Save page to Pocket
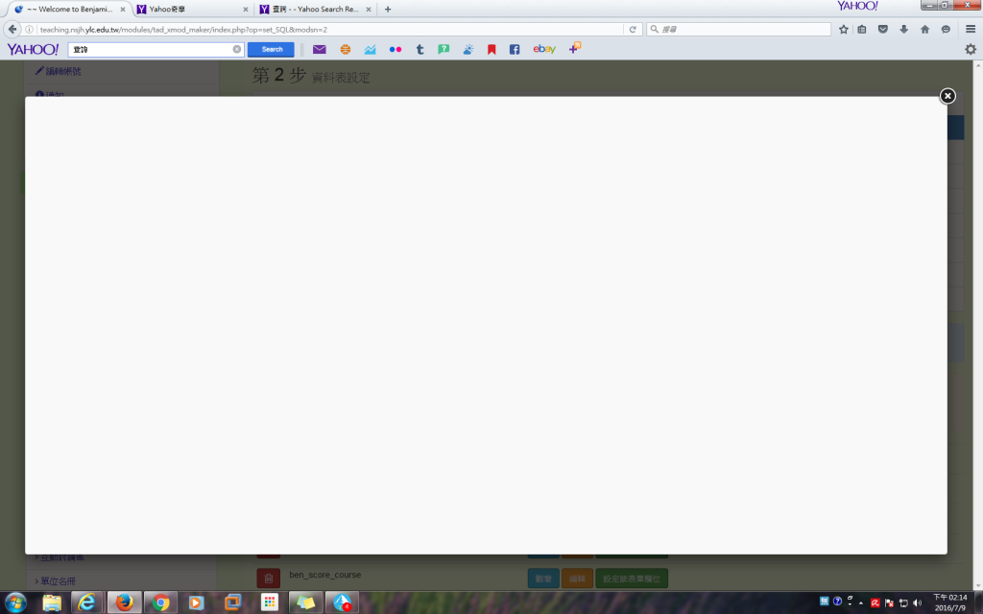The image size is (983, 614). pos(883,30)
